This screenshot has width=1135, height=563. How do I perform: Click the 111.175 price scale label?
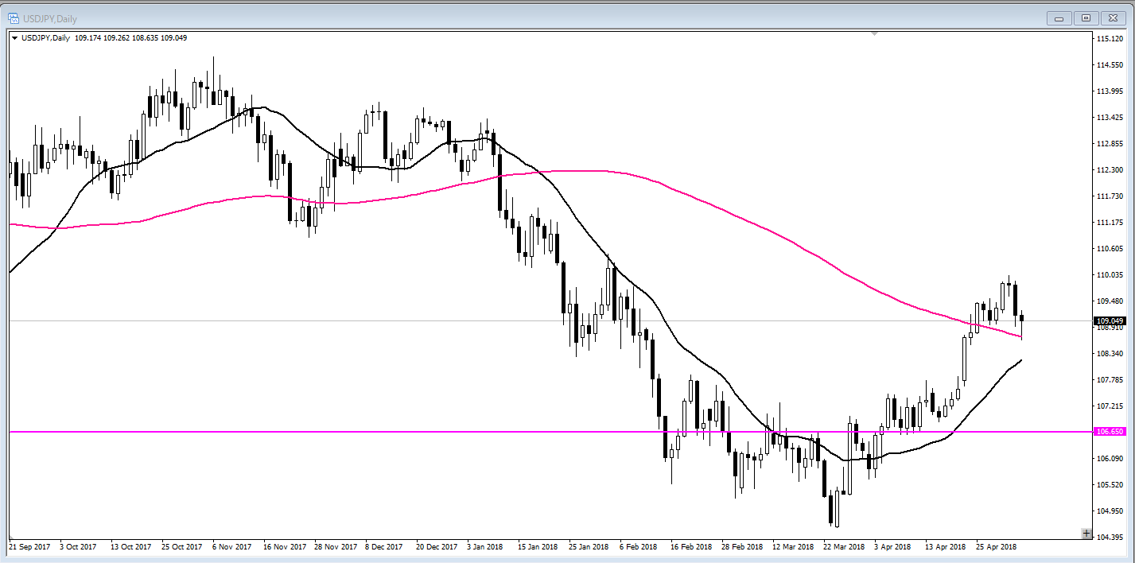point(1109,222)
